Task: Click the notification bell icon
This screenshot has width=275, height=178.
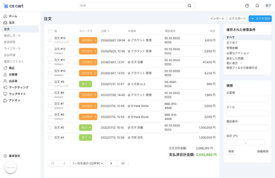Action: (257, 6)
